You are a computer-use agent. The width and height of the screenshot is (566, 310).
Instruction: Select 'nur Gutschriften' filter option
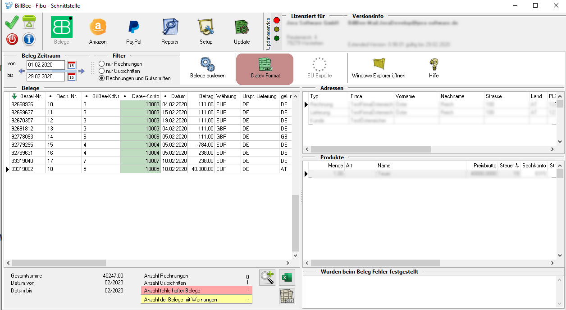pyautogui.click(x=102, y=71)
